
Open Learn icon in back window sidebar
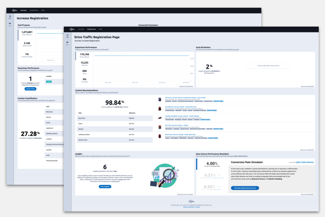click(10, 24)
